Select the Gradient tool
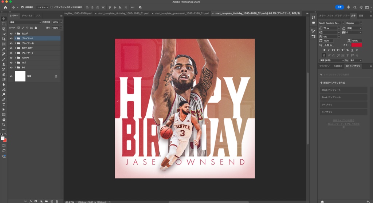Screen dimensions: 373x203 4,79
